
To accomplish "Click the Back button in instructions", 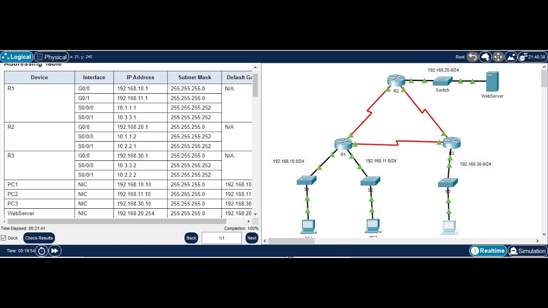I will point(191,238).
